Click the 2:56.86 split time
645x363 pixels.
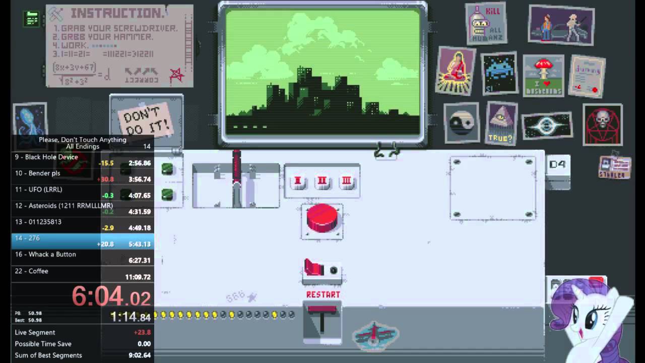pos(140,163)
